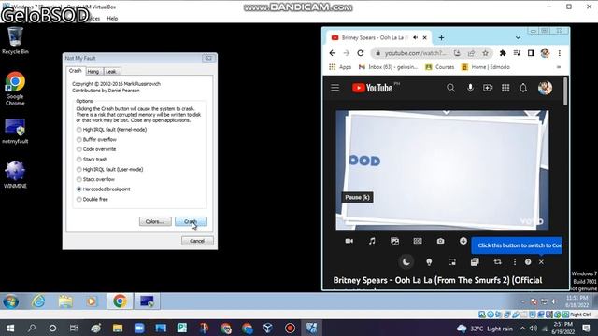The width and height of the screenshot is (598, 336).
Task: Show hidden tray icons on host taskbar
Action: click(x=522, y=328)
